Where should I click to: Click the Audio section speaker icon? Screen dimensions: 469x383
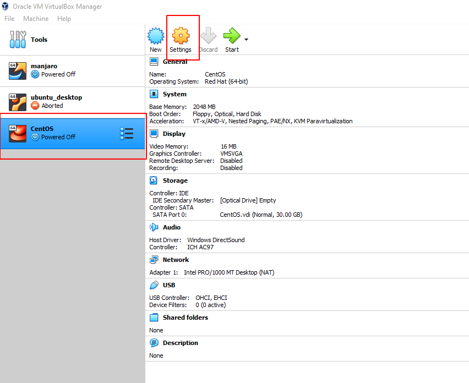[x=154, y=227]
